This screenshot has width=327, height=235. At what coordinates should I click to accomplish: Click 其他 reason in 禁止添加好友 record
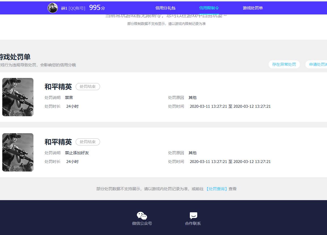(192, 153)
